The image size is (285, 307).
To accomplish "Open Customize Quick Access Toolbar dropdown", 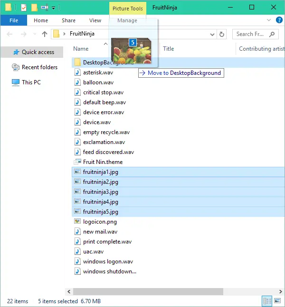I will point(53,8).
